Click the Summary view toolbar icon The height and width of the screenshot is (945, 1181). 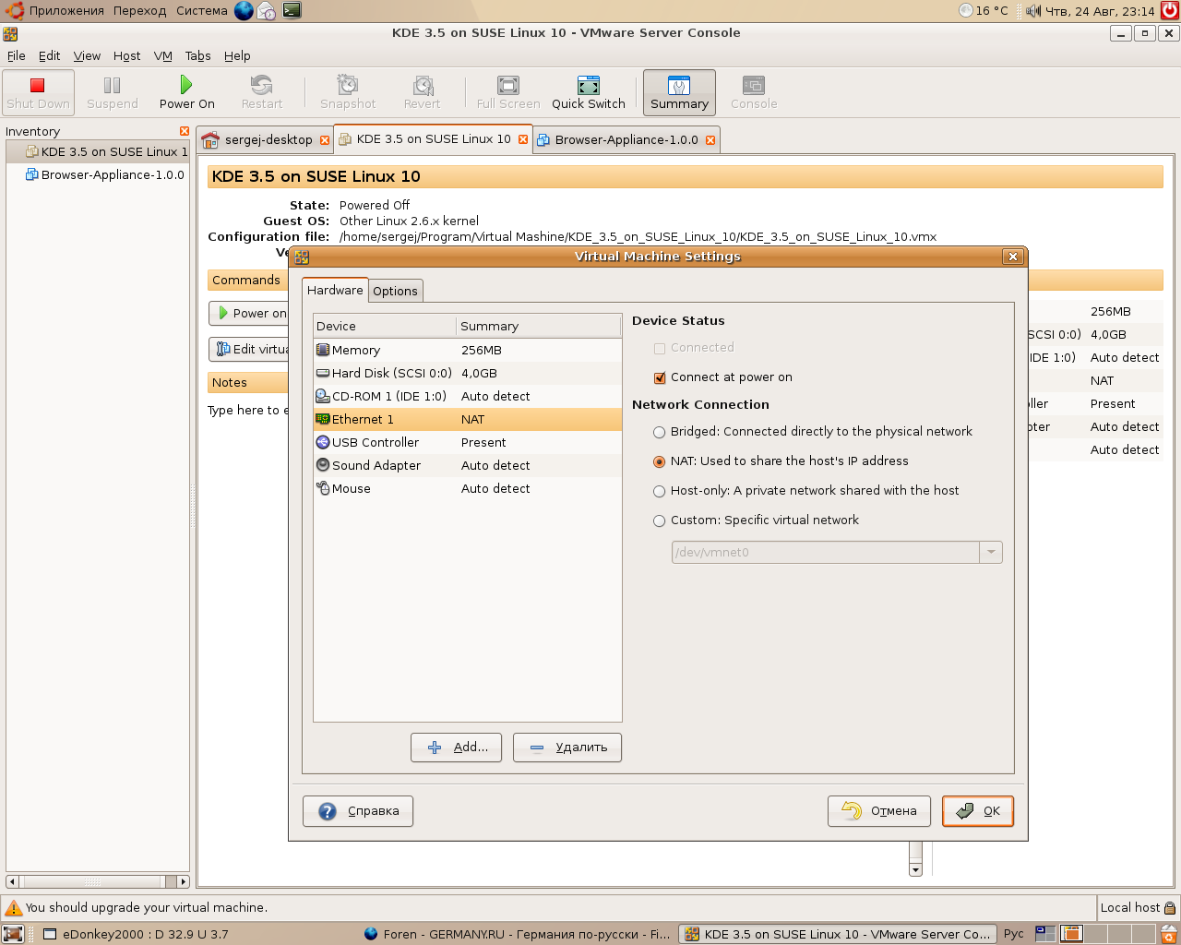point(679,86)
